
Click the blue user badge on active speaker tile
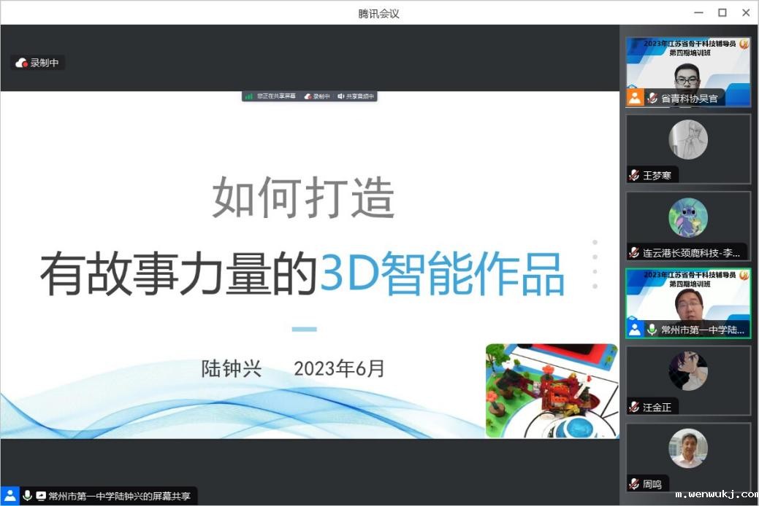click(x=635, y=330)
